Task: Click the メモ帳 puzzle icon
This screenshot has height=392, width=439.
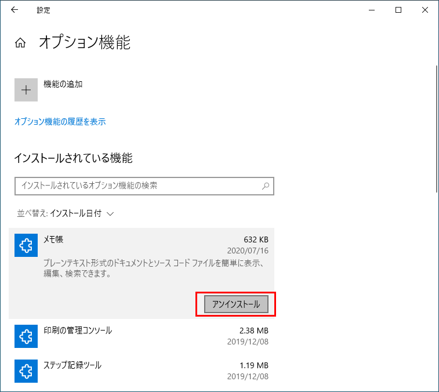Action: [26, 245]
